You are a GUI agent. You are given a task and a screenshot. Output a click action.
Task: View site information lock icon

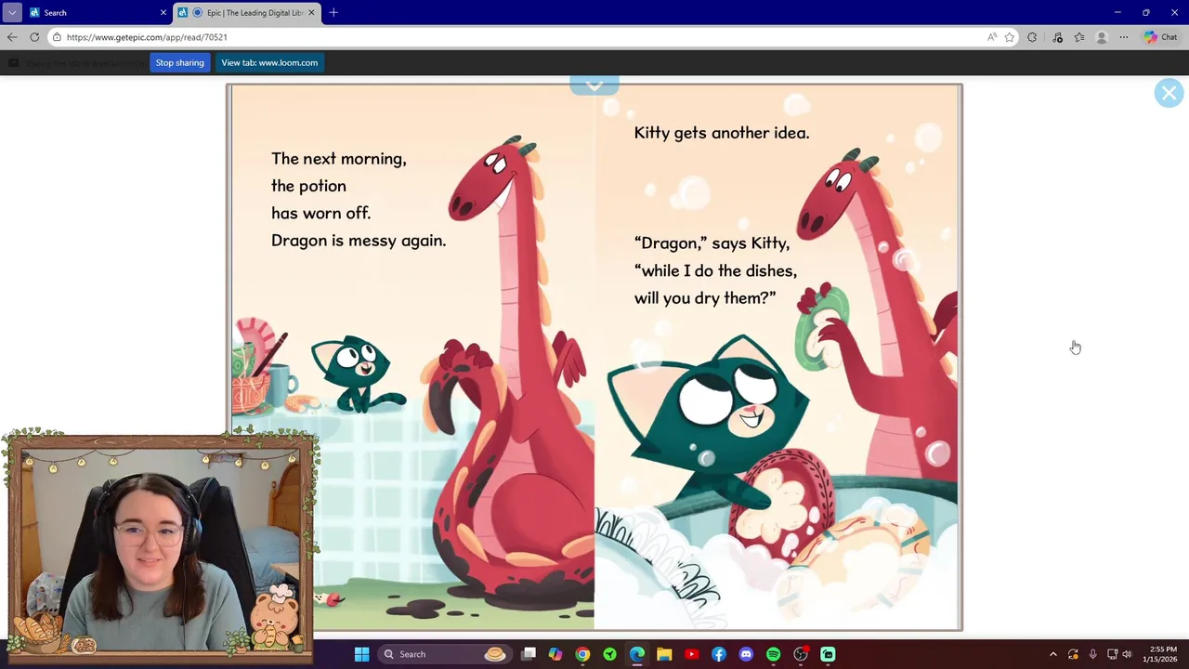pos(57,37)
